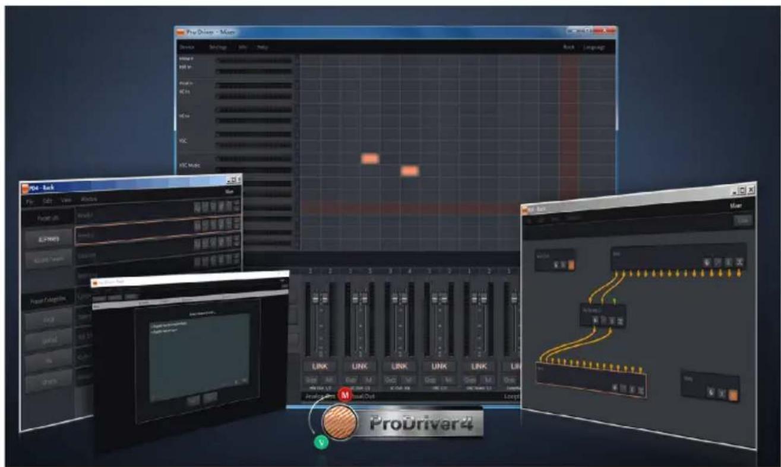Open the Info menu in the Mixer window
Viewport: 781px width, 467px height.
tap(242, 47)
